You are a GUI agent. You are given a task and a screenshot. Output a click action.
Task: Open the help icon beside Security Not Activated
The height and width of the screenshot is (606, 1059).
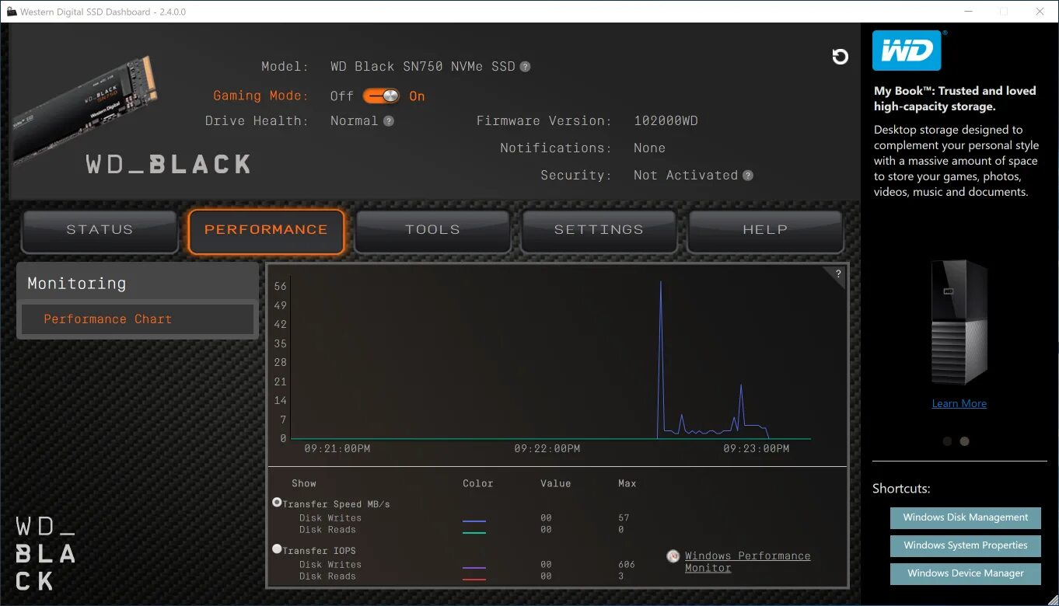[747, 176]
